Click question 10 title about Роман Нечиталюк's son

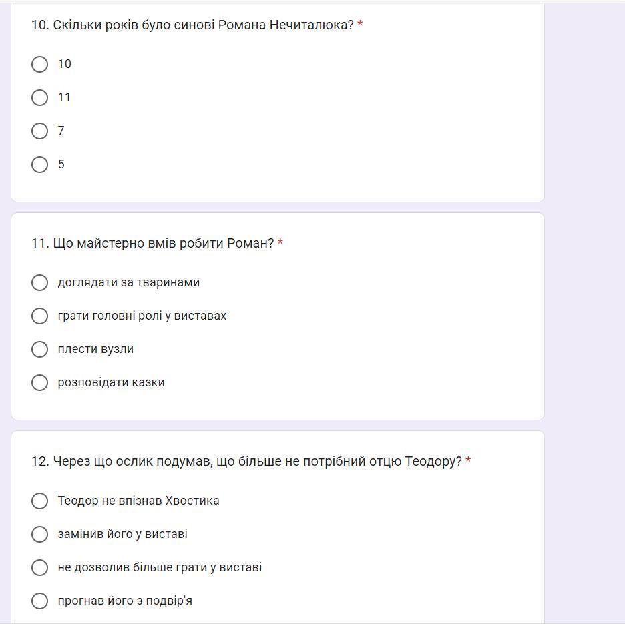(192, 25)
